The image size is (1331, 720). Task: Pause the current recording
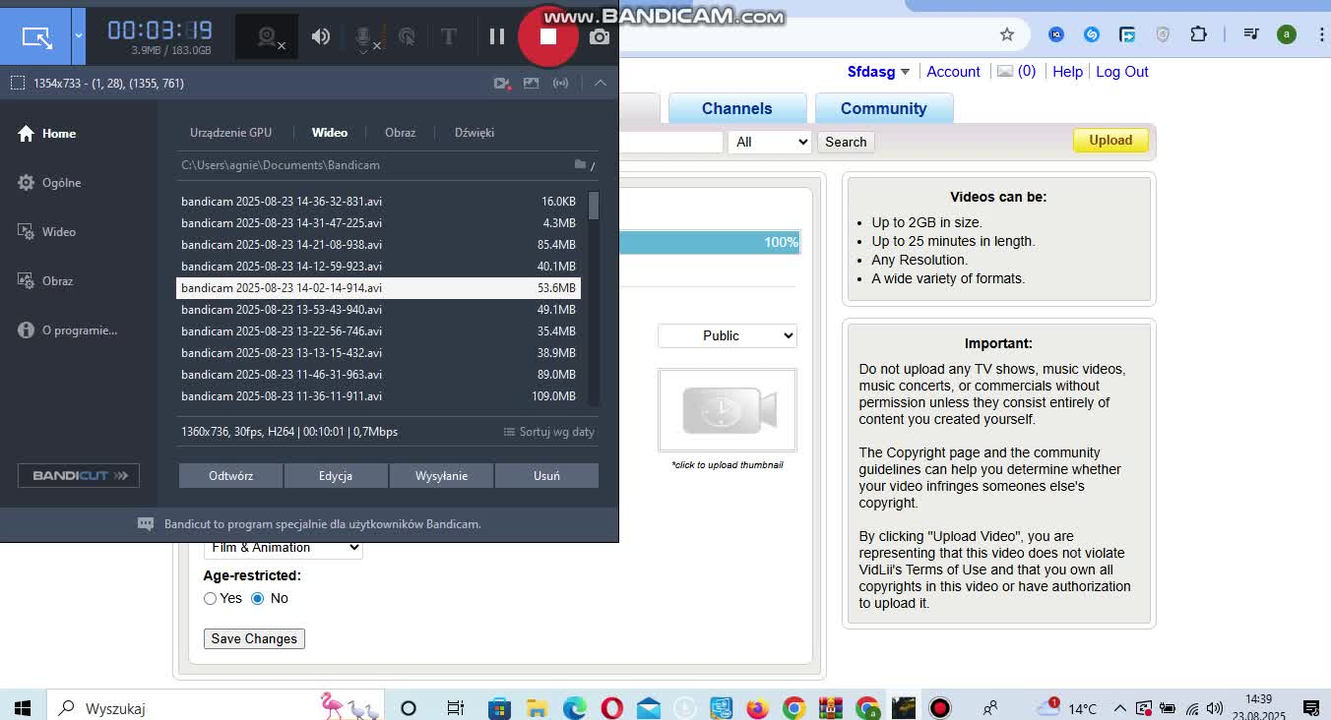coord(497,36)
